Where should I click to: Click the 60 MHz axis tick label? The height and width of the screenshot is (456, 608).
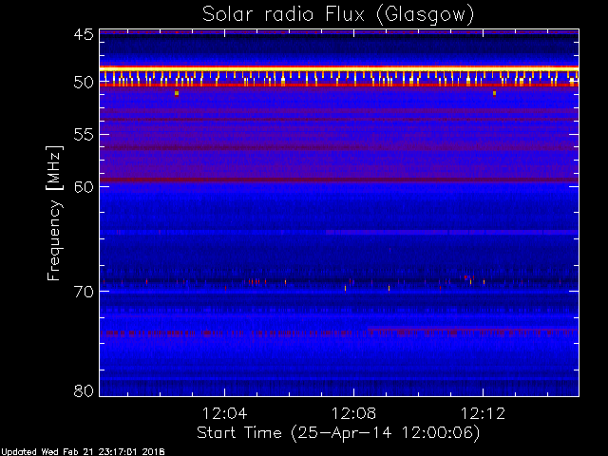(x=84, y=186)
